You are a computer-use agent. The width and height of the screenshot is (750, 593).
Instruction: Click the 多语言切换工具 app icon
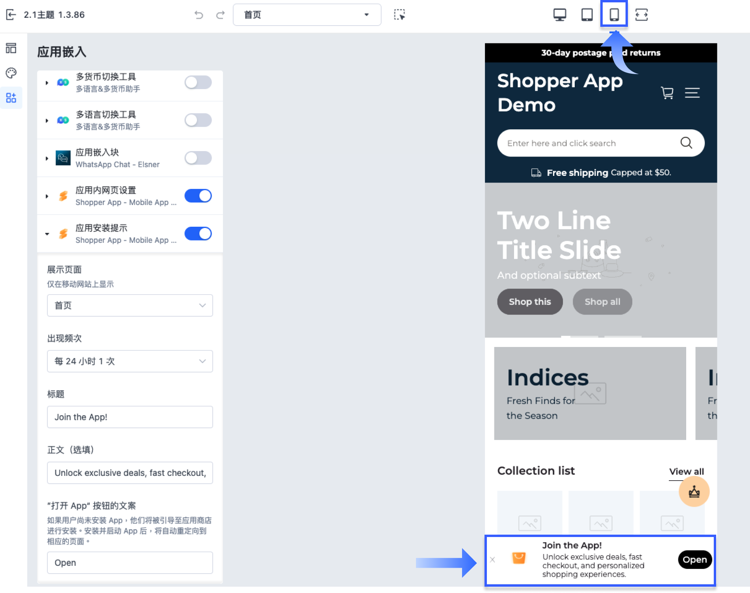tap(63, 120)
